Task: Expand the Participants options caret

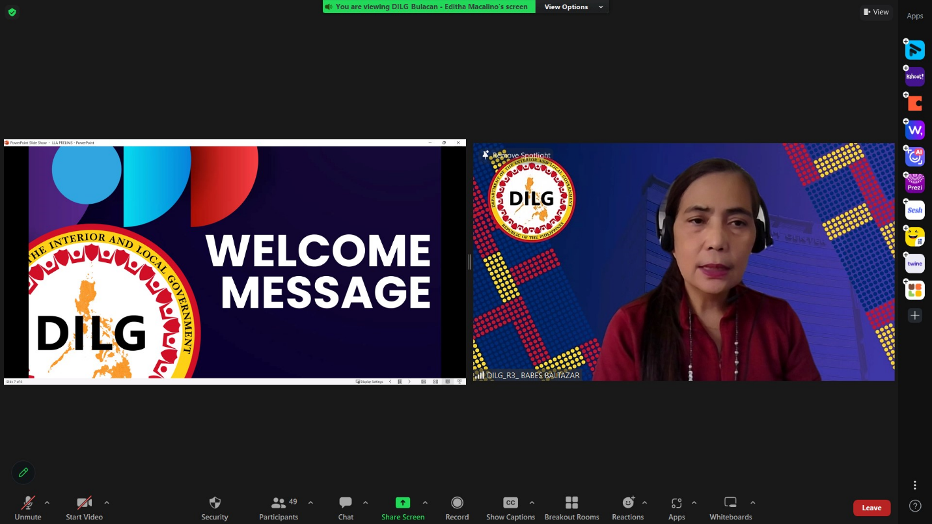Action: [310, 503]
